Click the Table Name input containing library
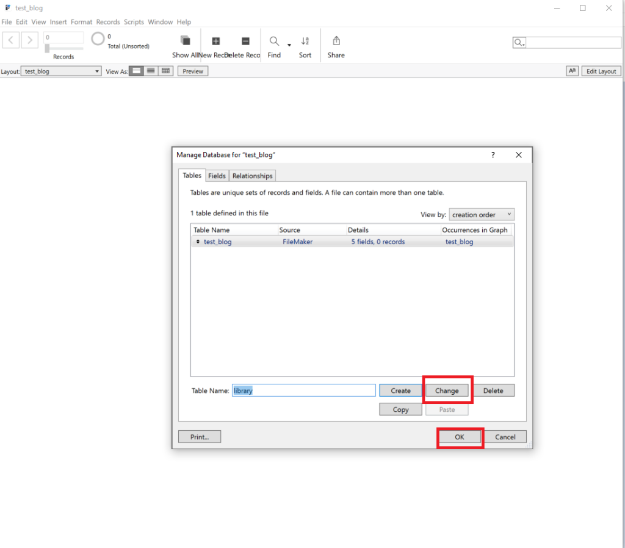This screenshot has height=548, width=625. 303,390
